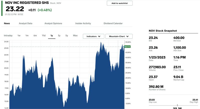The height and width of the screenshot is (109, 200).
Task: Click the Day High value 23.41
Action: [x=195, y=100]
